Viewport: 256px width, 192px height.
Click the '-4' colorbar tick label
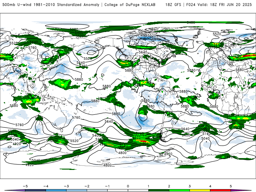tap(46, 186)
